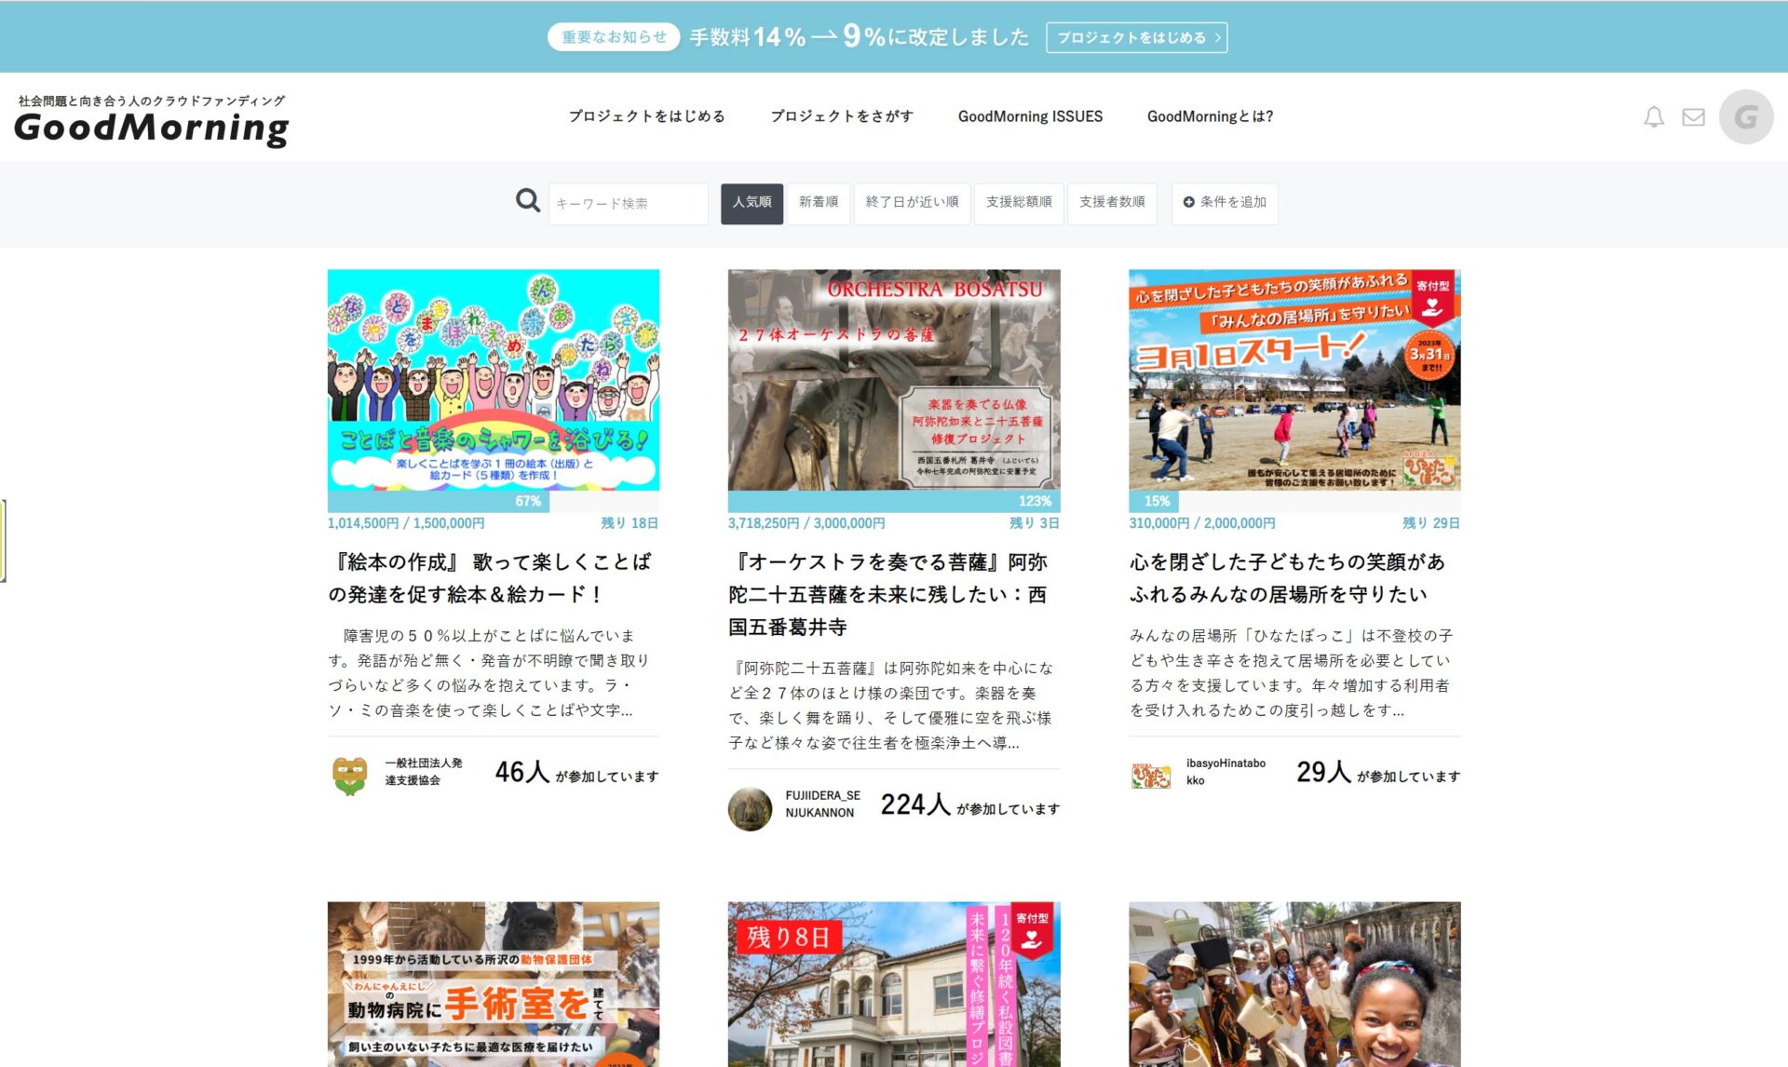Screen dimensions: 1788x1067
Task: Click the search magnifier icon
Action: coord(528,201)
